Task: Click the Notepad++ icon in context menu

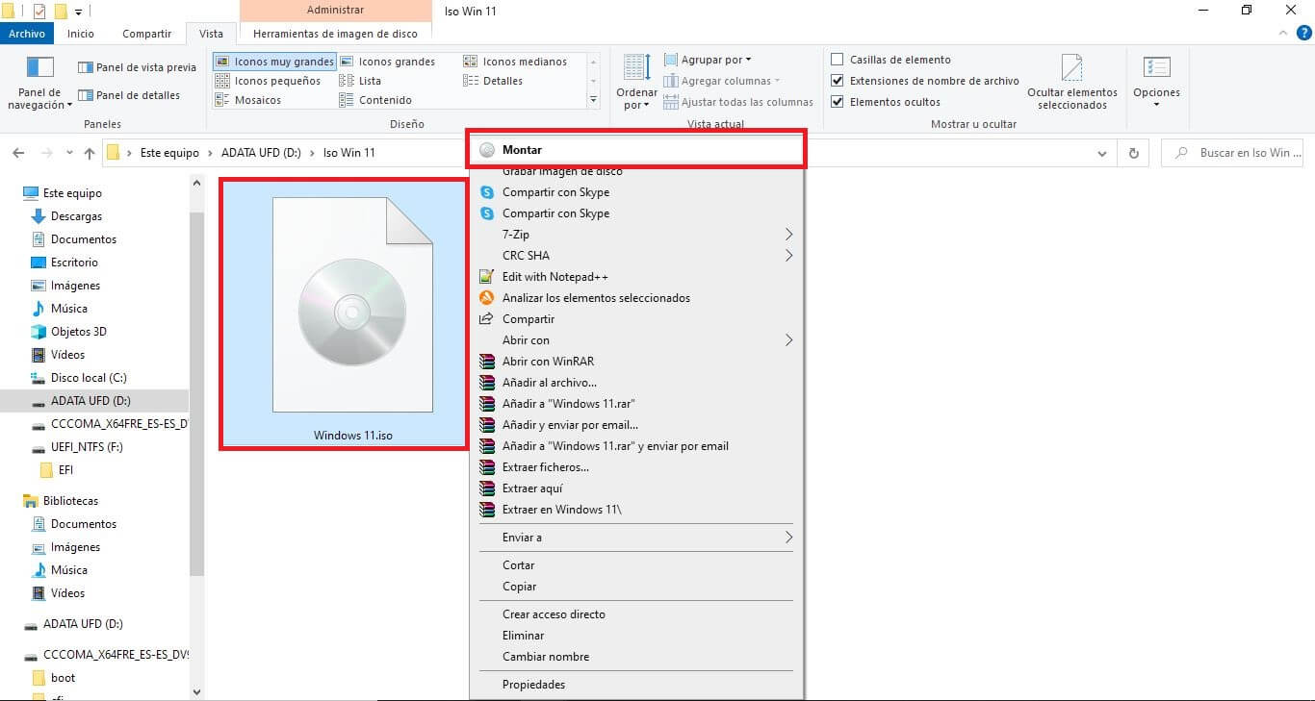Action: (487, 277)
